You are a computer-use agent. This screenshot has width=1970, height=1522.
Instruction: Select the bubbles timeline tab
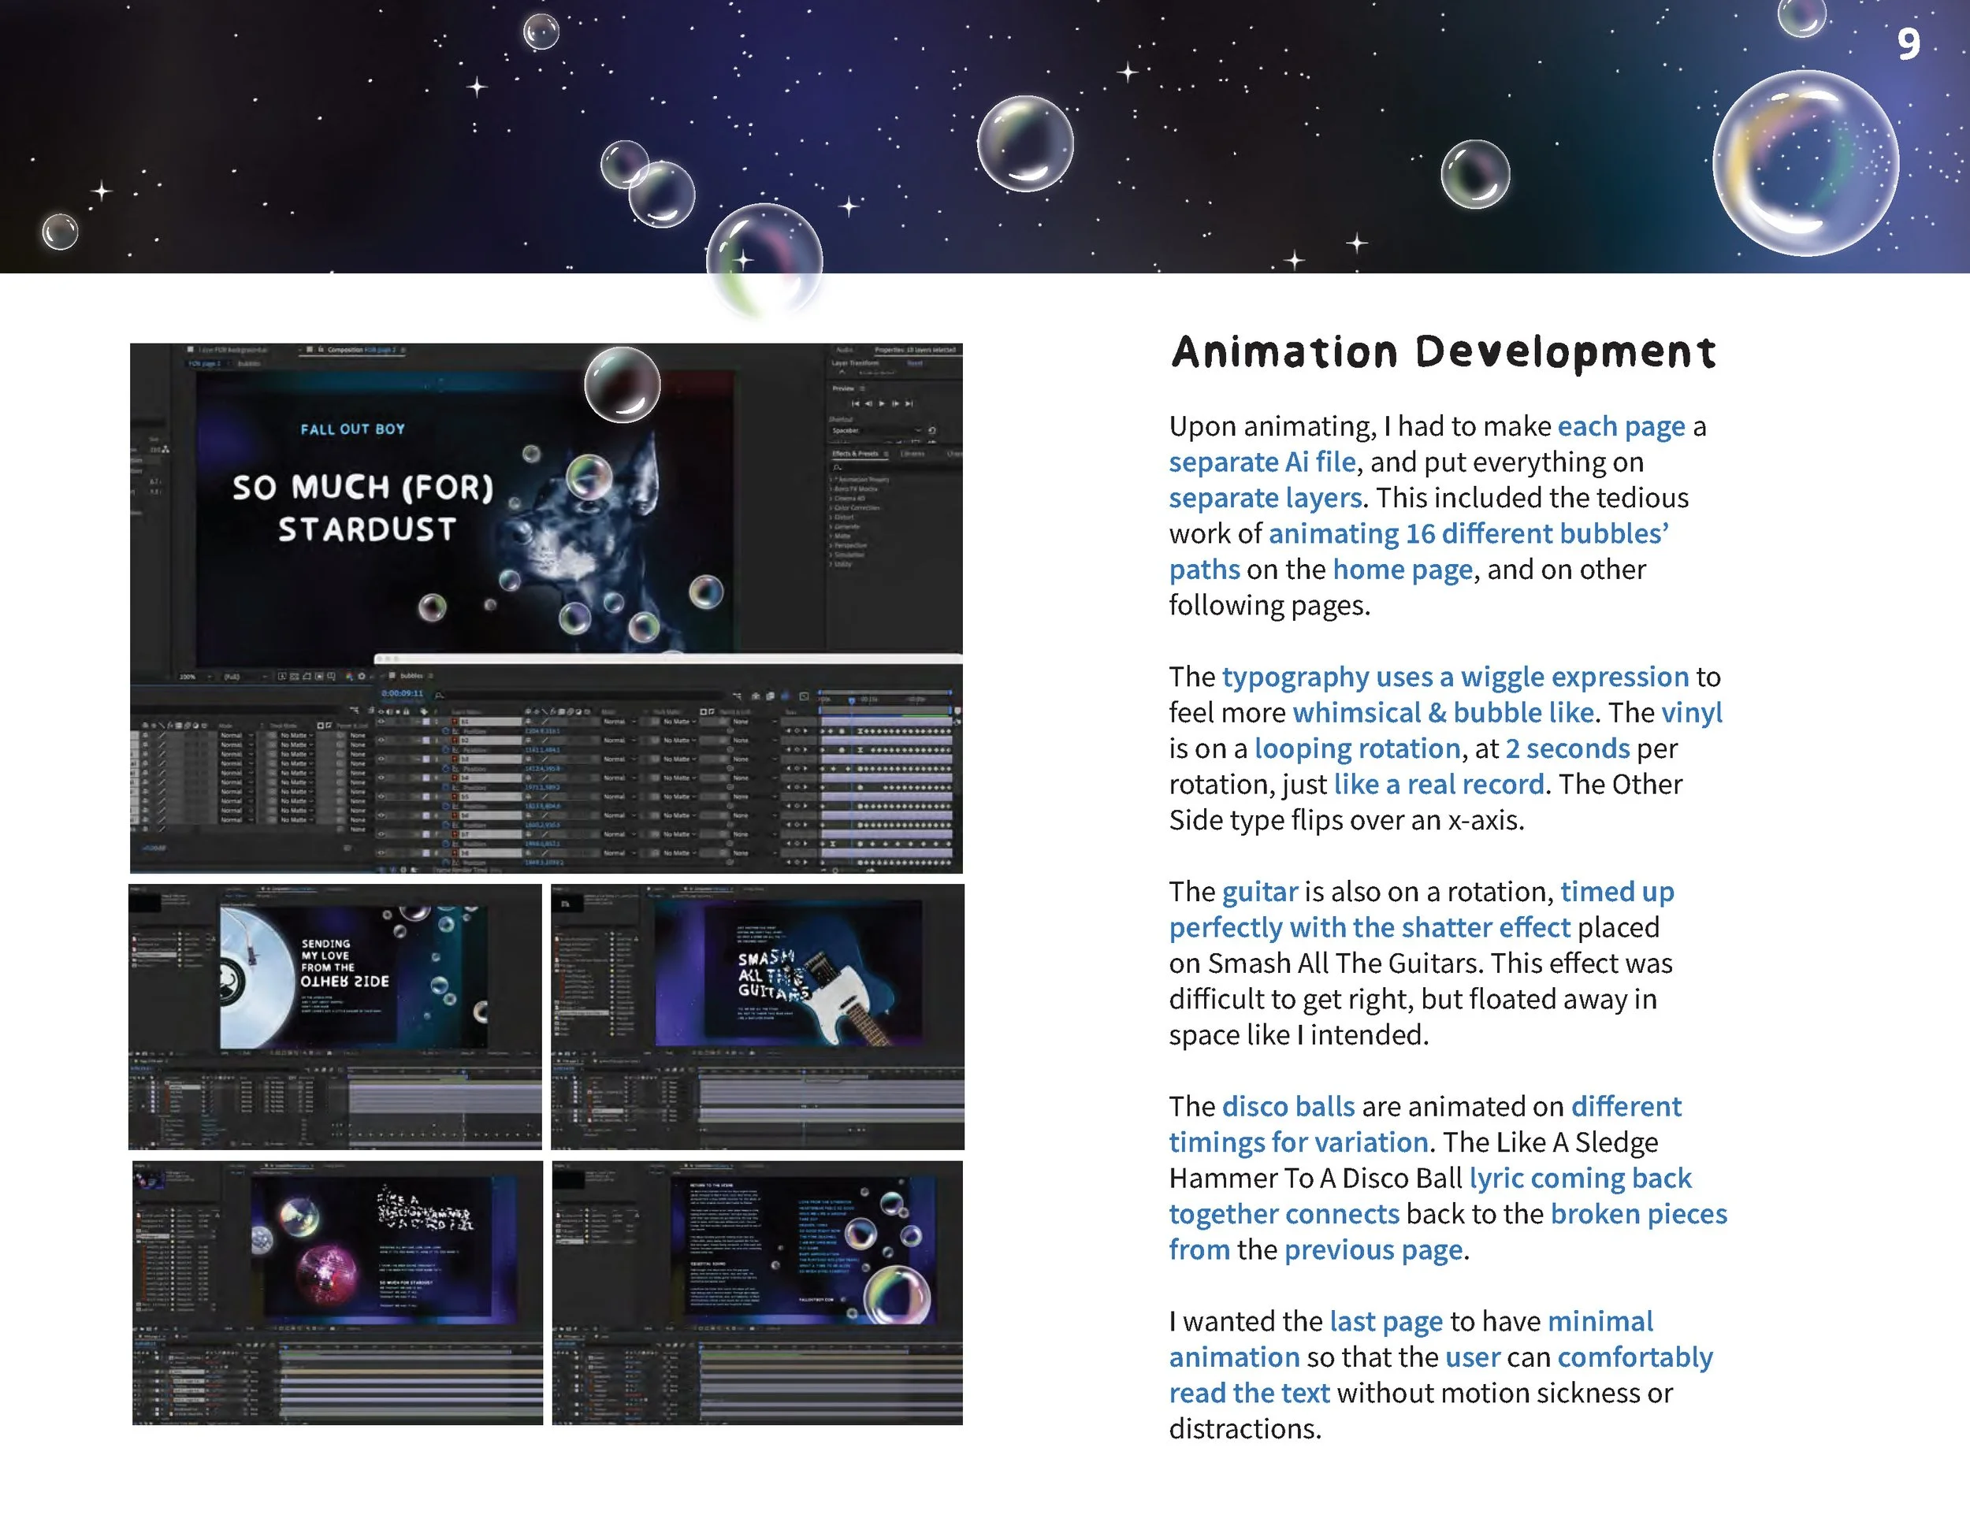pos(411,676)
